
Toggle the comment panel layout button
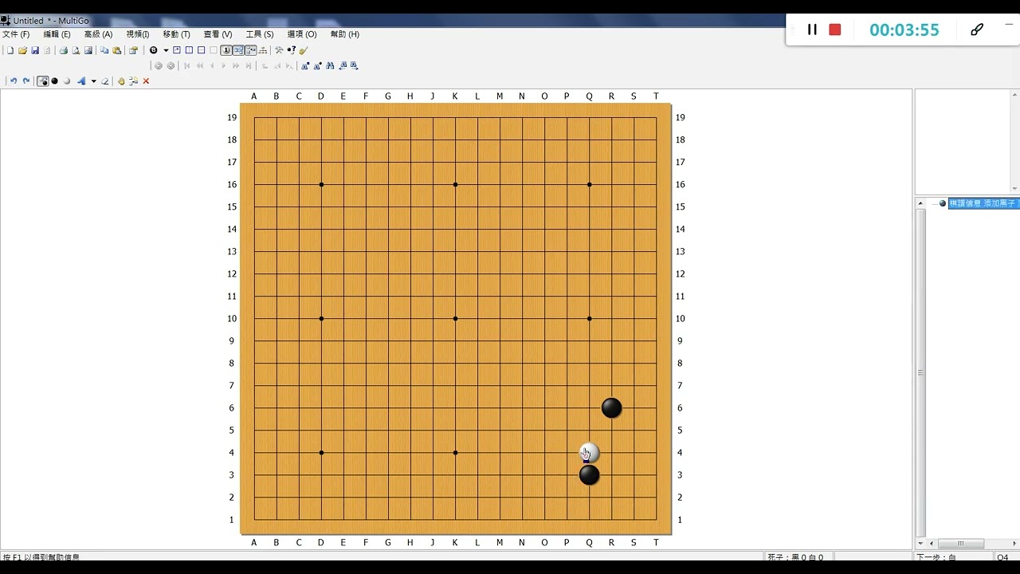[x=251, y=50]
